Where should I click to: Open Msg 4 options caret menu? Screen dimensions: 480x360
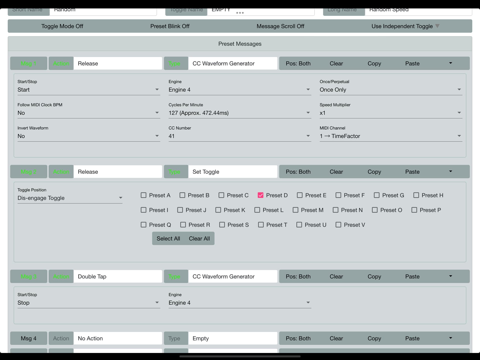pyautogui.click(x=450, y=338)
